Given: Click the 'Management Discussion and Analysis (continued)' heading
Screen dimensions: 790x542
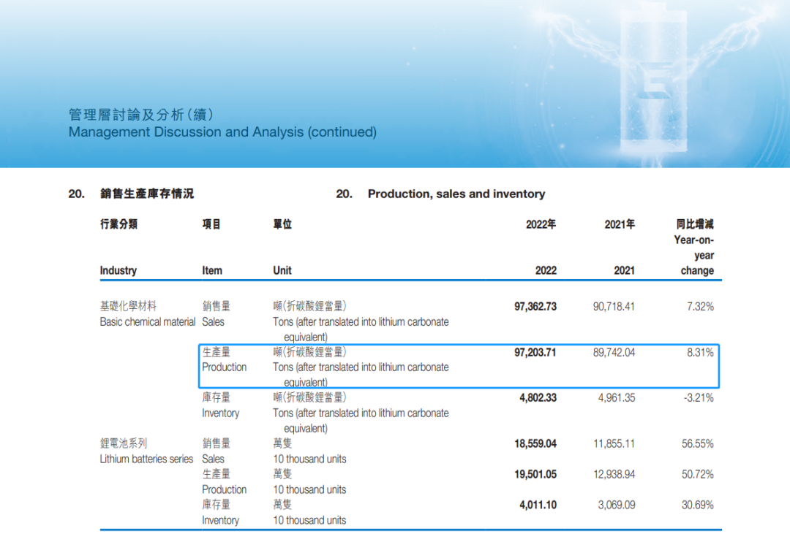Looking at the screenshot, I should (x=222, y=132).
